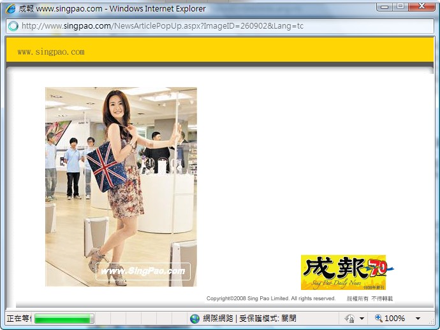
Task: Click the copyright Sing Pao Limited text
Action: 271,298
